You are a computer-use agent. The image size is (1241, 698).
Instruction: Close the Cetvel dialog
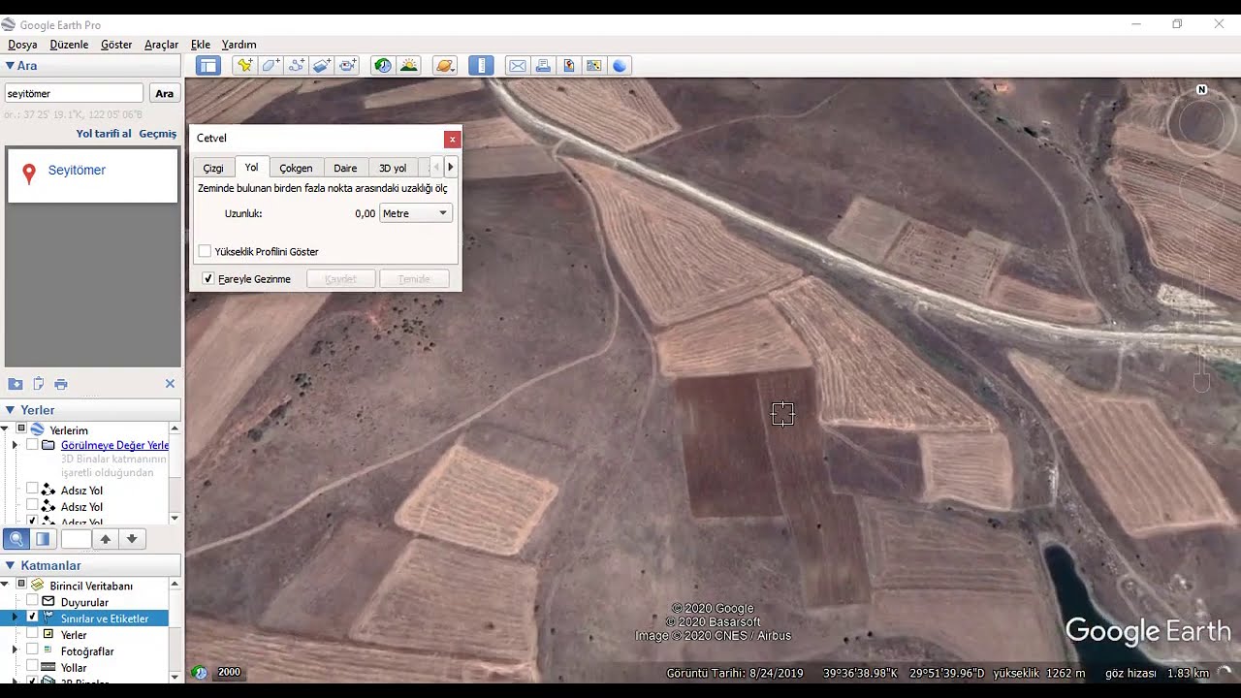[x=452, y=139]
